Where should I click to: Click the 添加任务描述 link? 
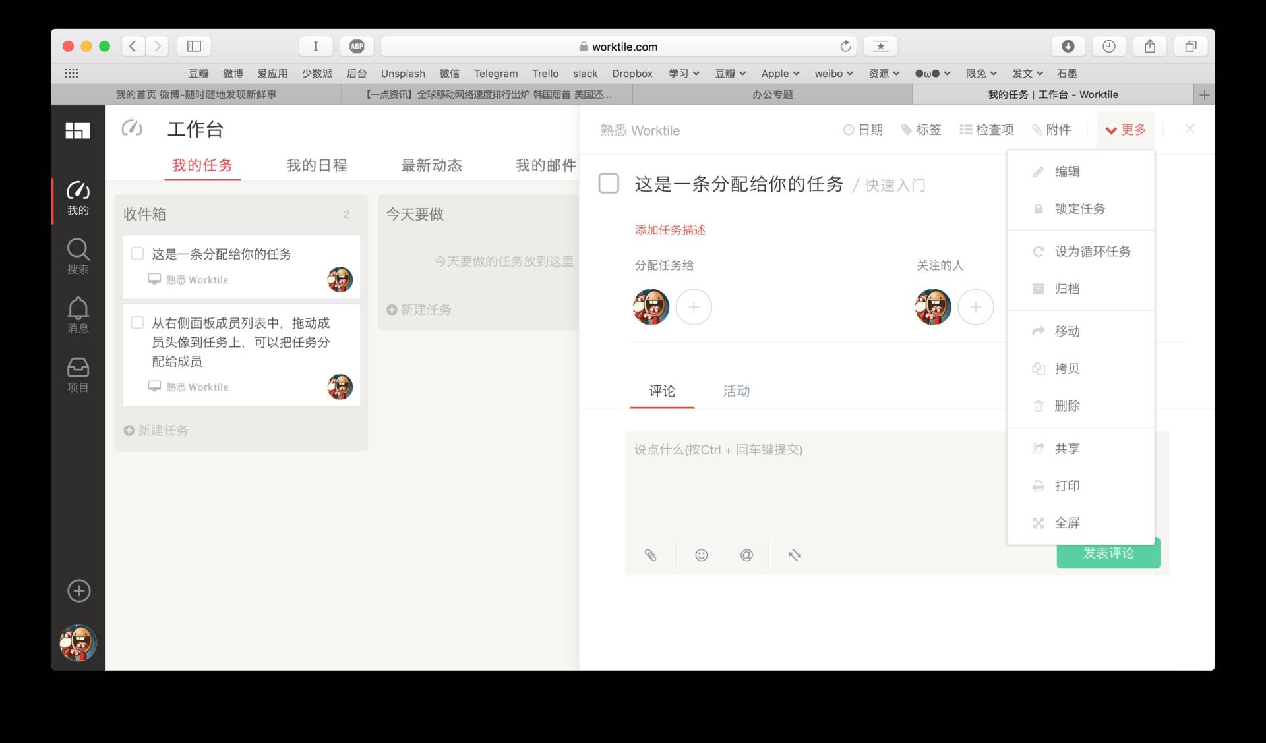click(x=670, y=230)
